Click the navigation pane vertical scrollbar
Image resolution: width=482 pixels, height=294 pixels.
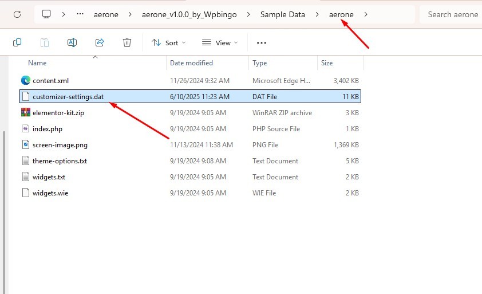coord(4,213)
